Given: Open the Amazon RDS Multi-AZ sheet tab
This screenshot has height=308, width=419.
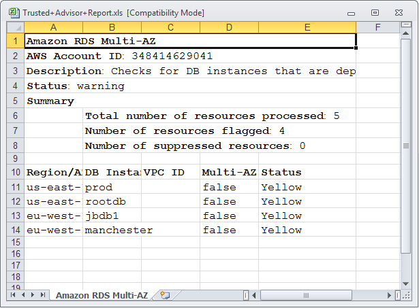Looking at the screenshot, I should tap(102, 295).
